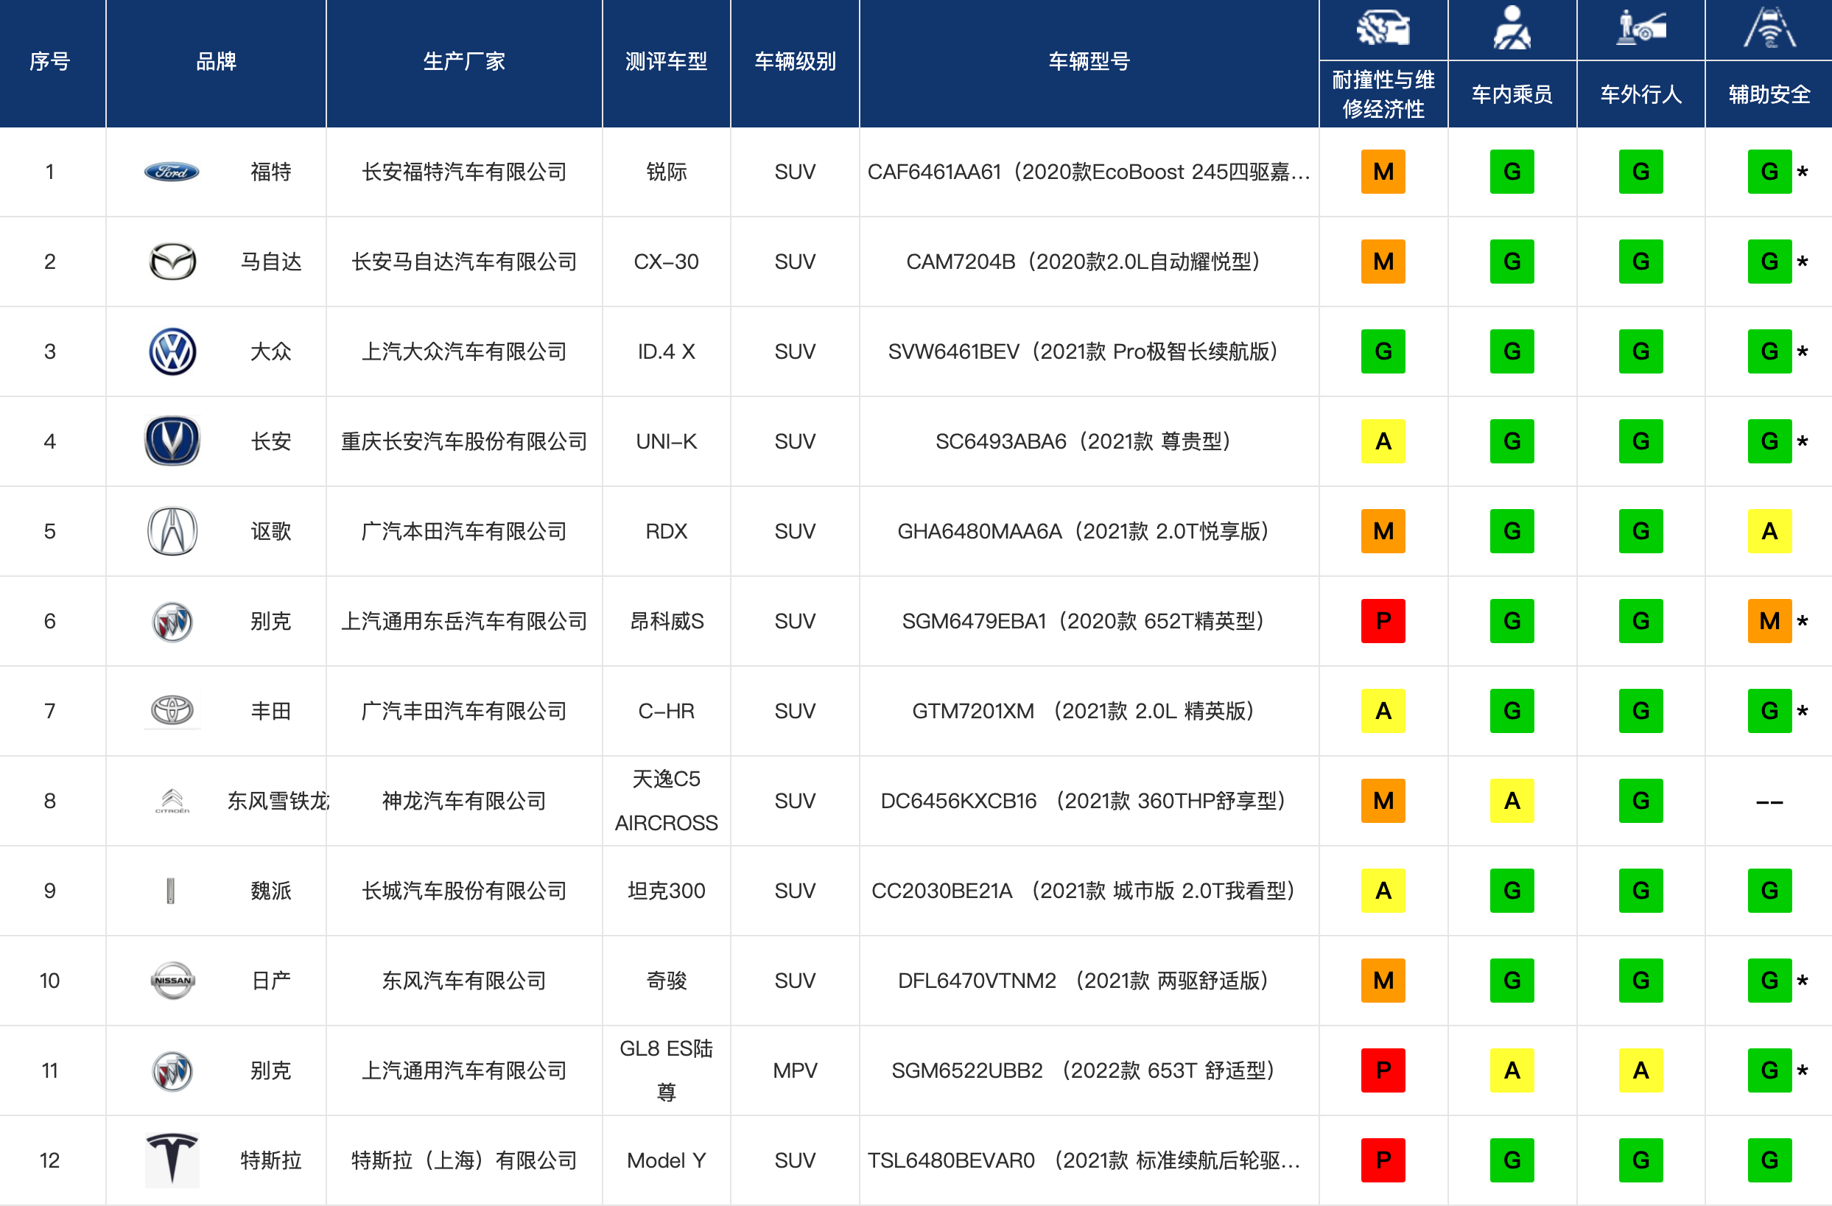Click orange M crashworthiness badge for 锐际

(1383, 172)
